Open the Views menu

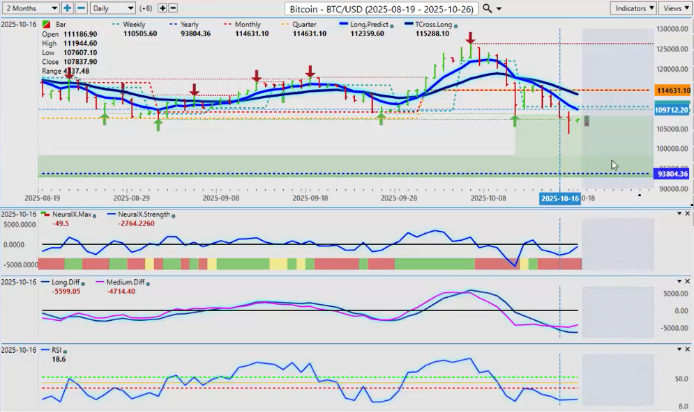674,8
